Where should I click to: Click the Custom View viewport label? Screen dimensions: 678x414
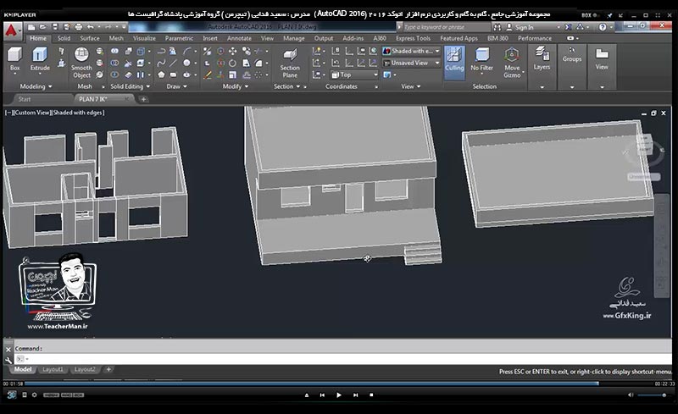pyautogui.click(x=32, y=113)
